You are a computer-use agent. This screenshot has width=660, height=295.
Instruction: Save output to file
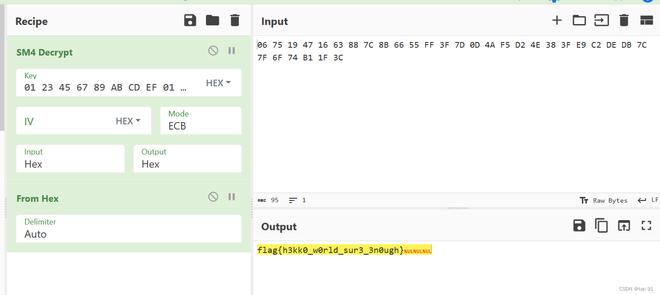[x=579, y=225]
